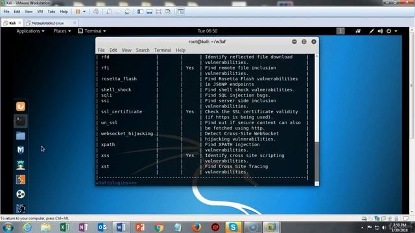Expand the Kali Applications menu

tap(30, 31)
